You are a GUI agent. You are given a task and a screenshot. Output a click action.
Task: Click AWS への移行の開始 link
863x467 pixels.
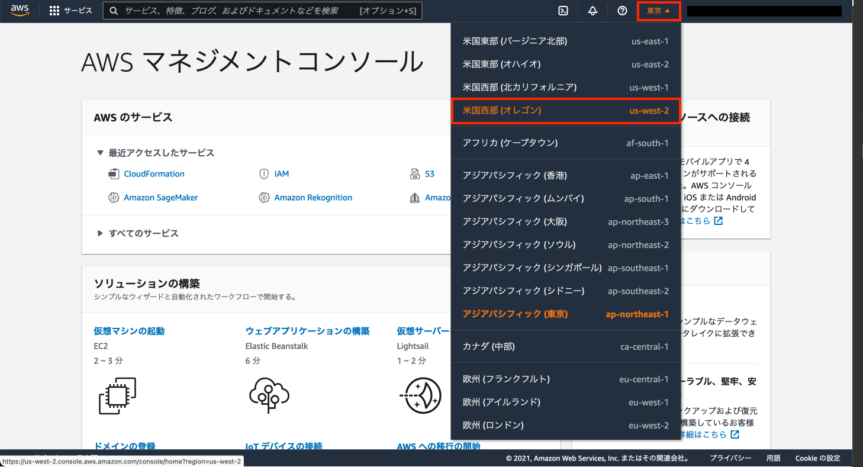click(439, 445)
